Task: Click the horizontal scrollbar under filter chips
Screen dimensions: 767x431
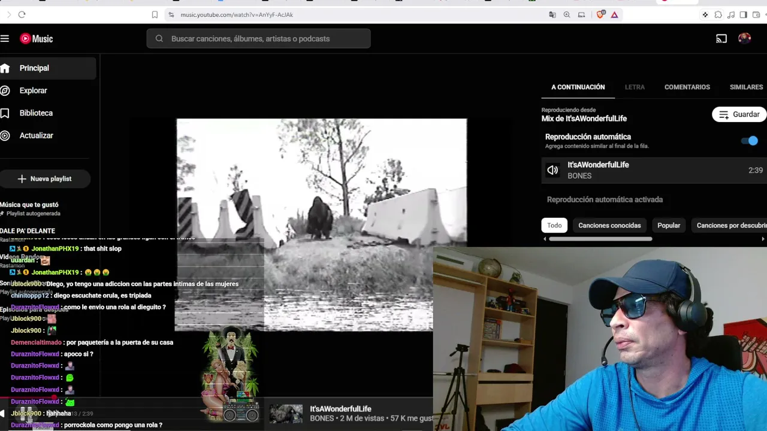Action: tap(600, 239)
